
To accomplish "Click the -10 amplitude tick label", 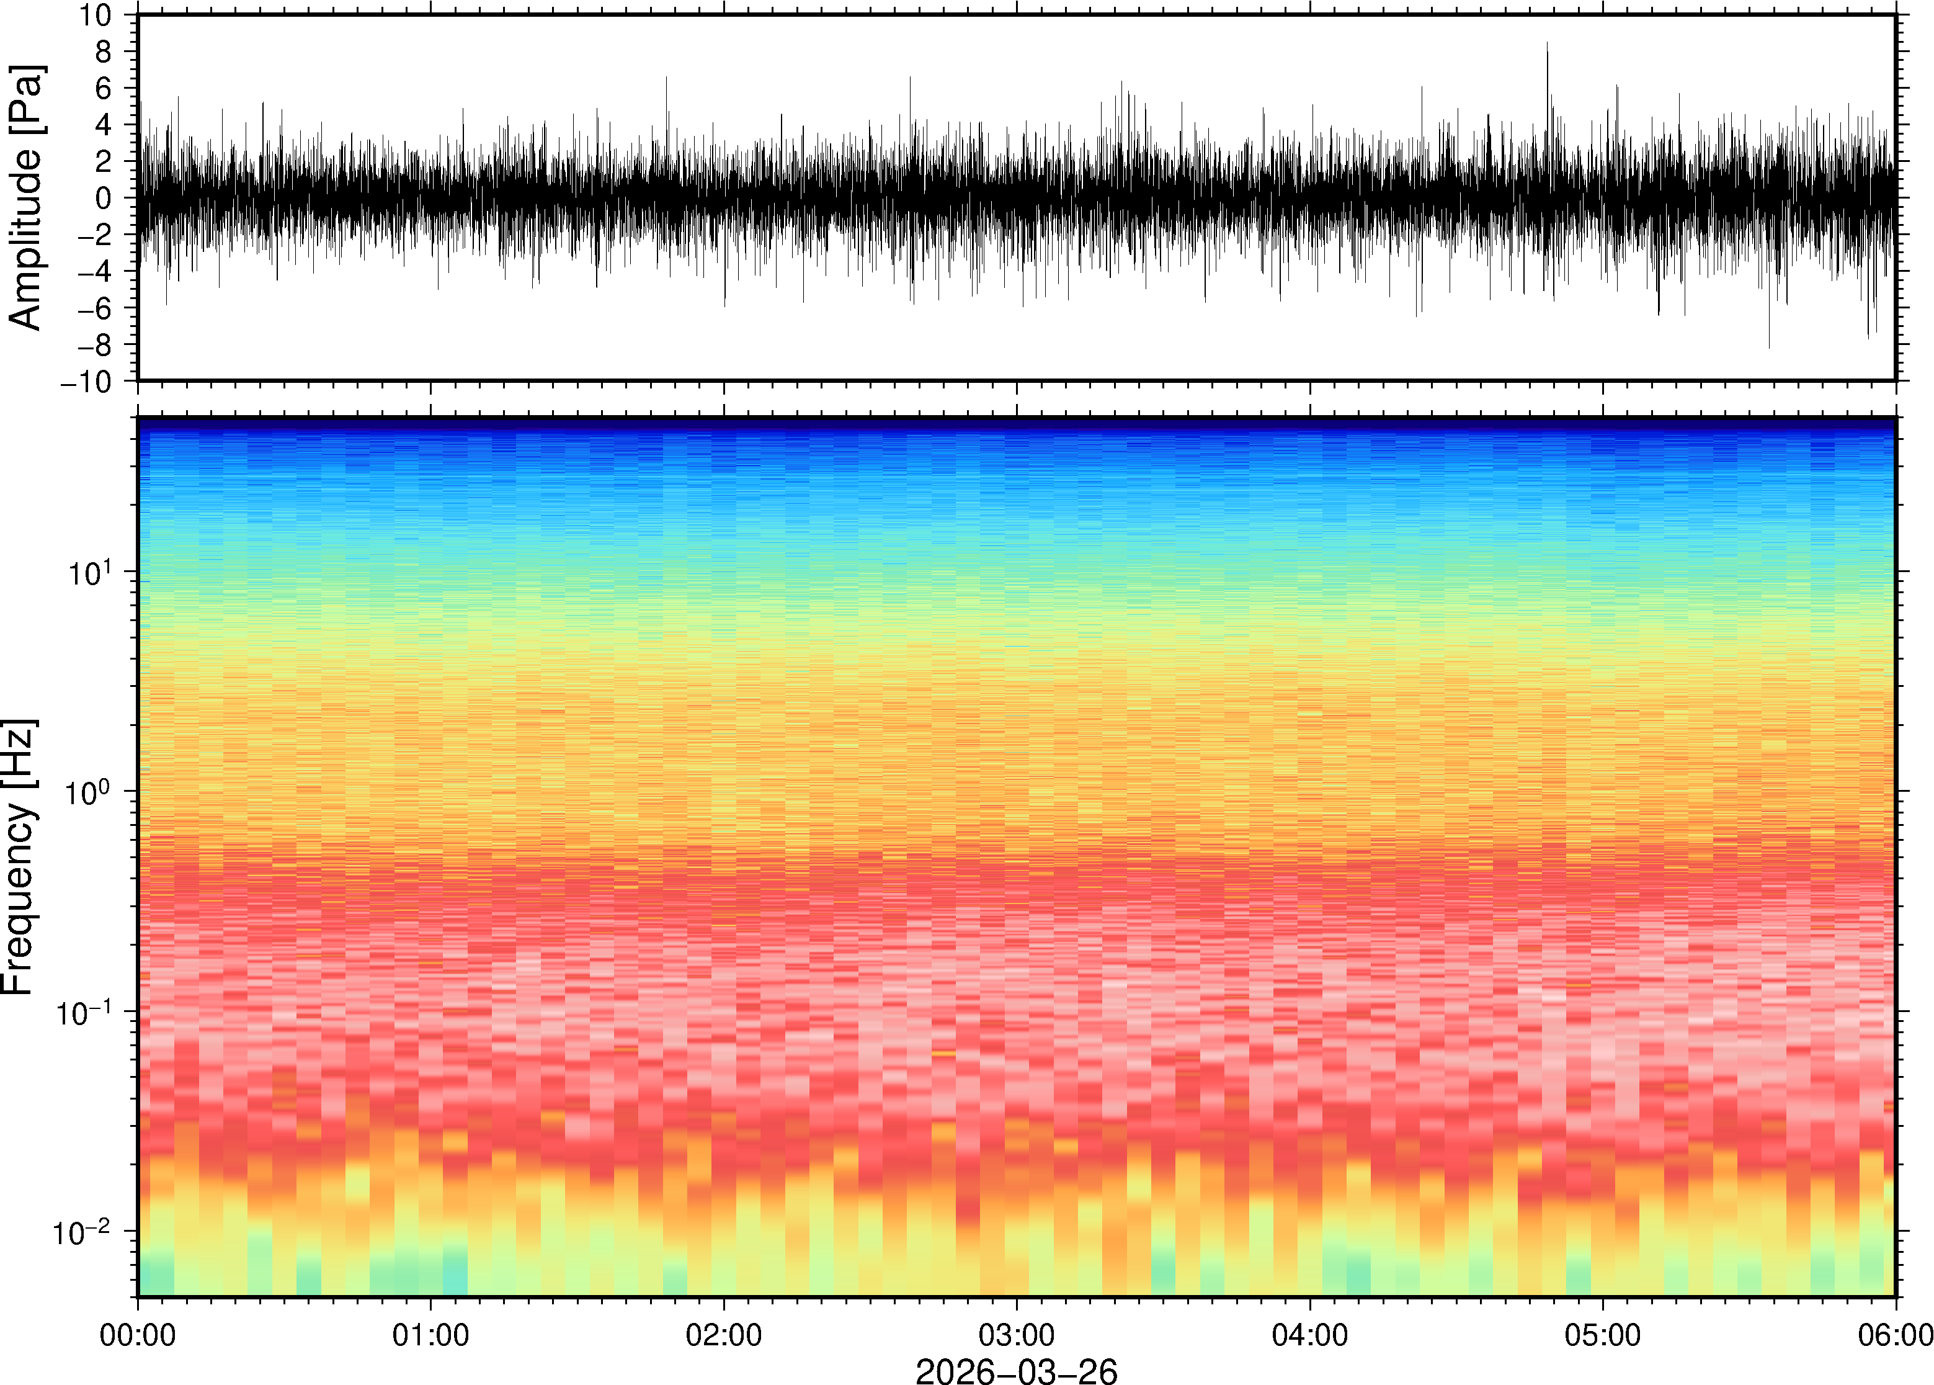I will [85, 382].
